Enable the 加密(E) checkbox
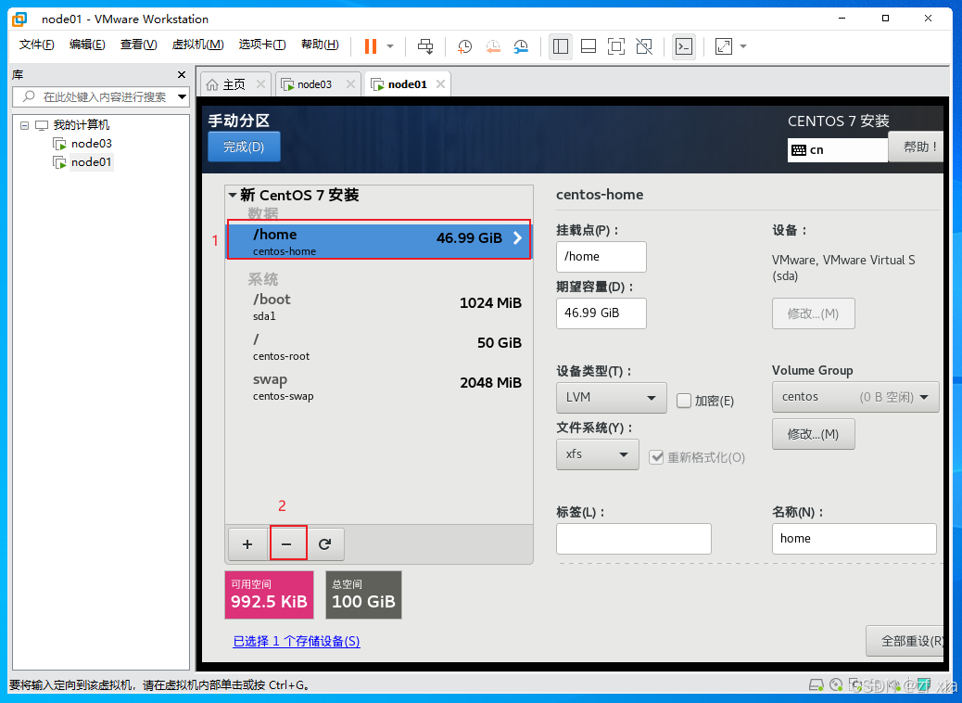 683,401
